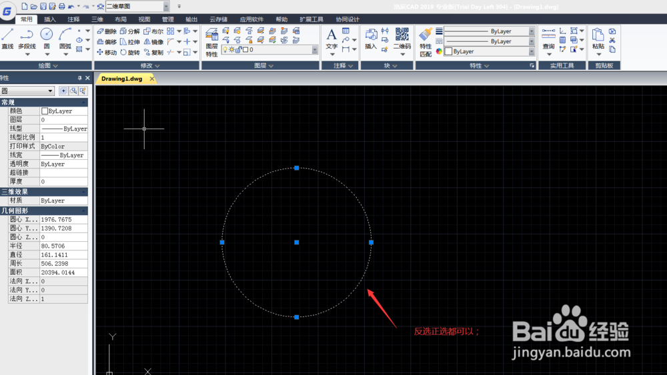
Task: Click the color wheel icon in 特性 ribbon
Action: (439, 51)
